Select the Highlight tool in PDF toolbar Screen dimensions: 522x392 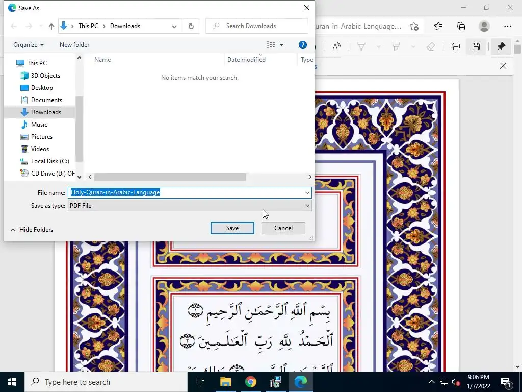[396, 46]
